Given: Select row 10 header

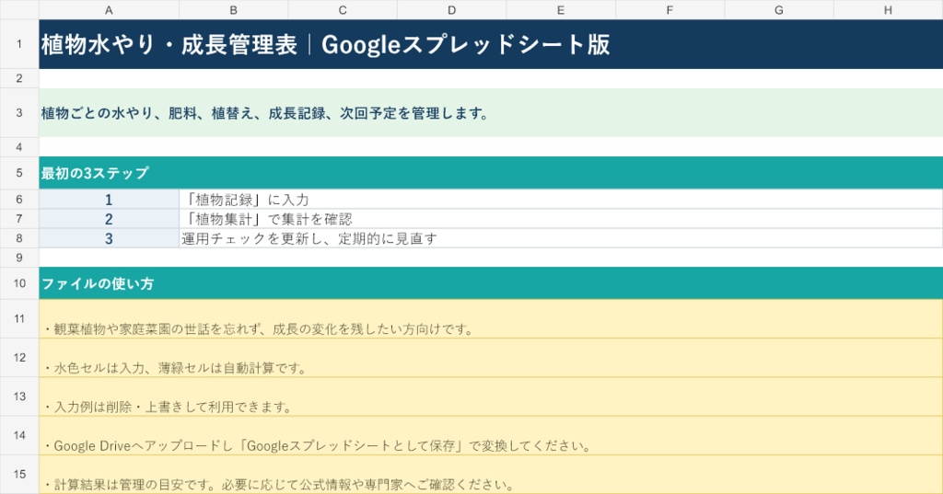Looking at the screenshot, I should [19, 283].
